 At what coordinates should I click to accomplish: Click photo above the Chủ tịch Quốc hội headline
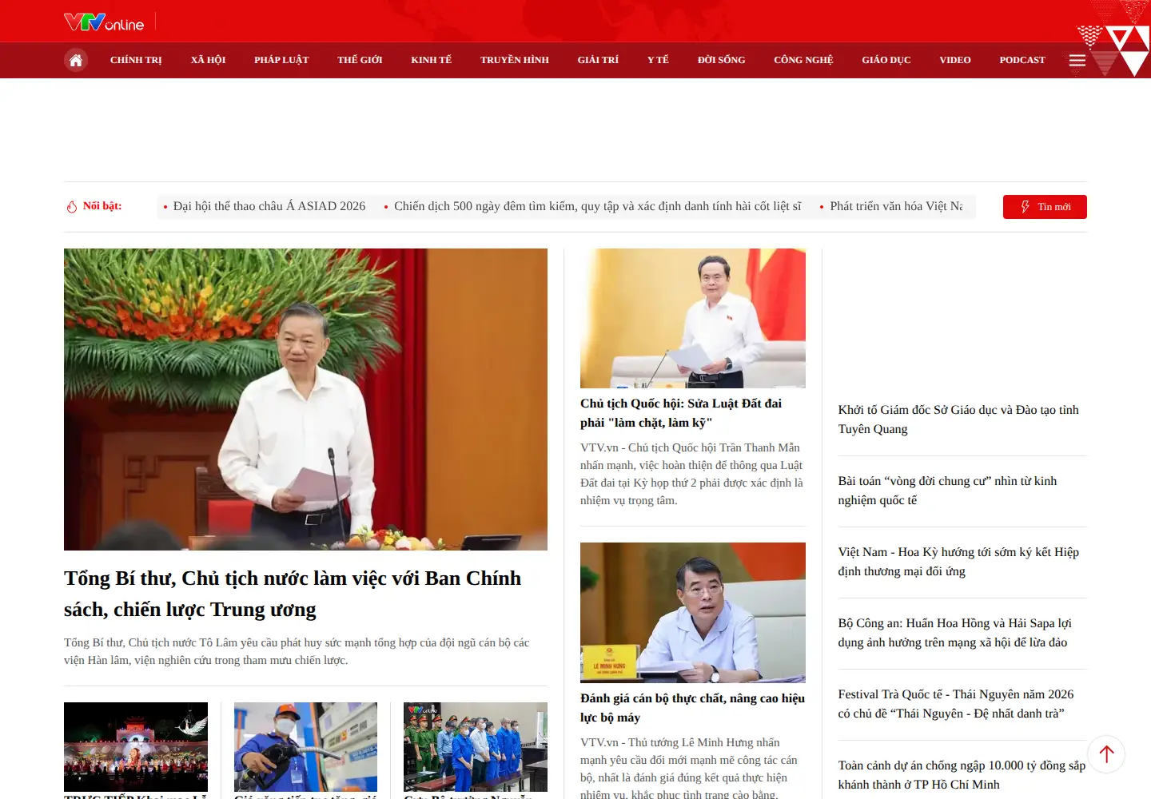(x=693, y=318)
